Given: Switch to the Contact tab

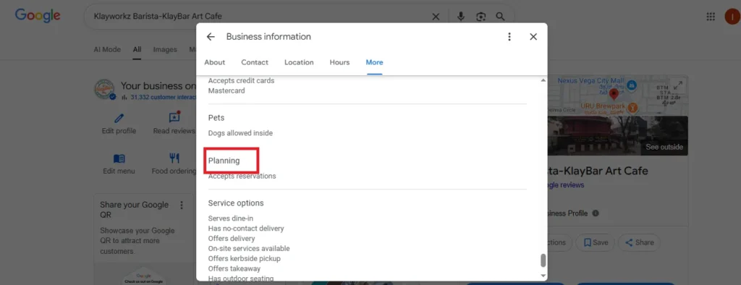Looking at the screenshot, I should (255, 62).
